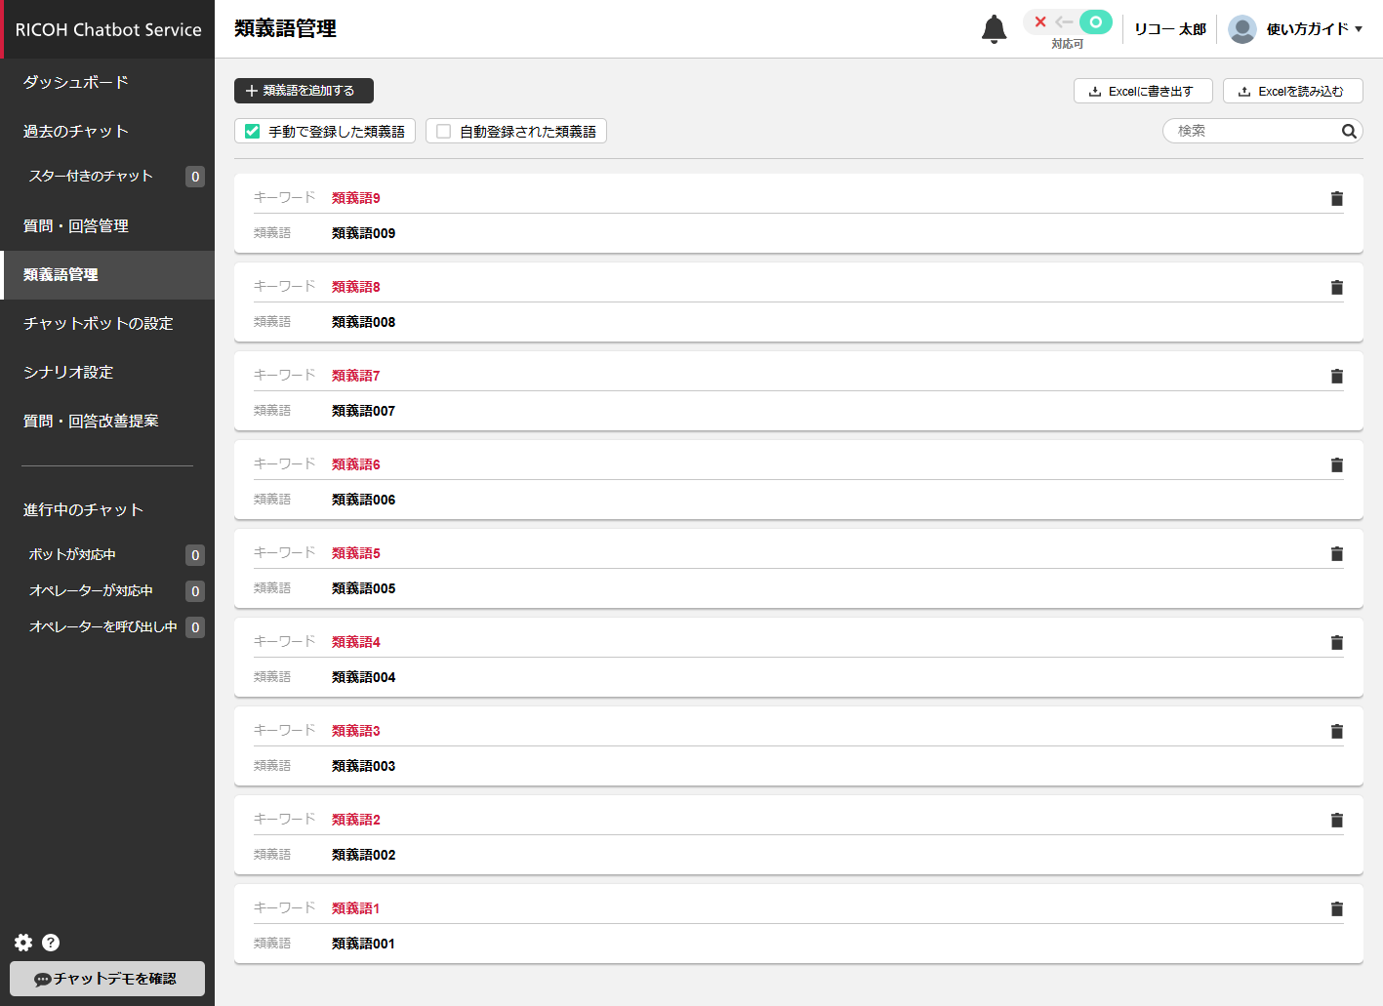Enable 自動登録された類義語 checkbox
This screenshot has width=1383, height=1006.
point(444,131)
